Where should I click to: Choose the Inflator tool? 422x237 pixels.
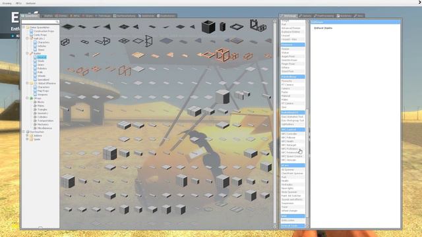pyautogui.click(x=293, y=68)
